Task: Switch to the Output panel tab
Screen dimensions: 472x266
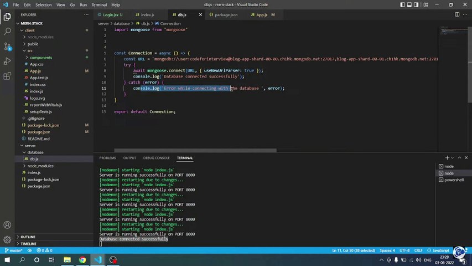Action: tap(129, 158)
